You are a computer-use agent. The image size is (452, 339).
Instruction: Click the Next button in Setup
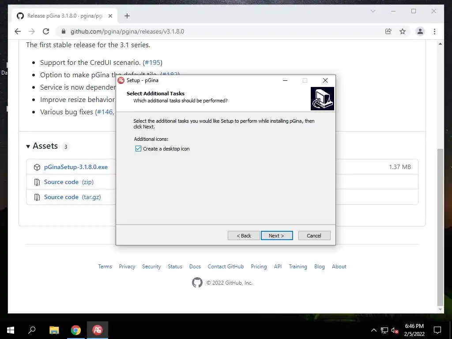(x=277, y=236)
